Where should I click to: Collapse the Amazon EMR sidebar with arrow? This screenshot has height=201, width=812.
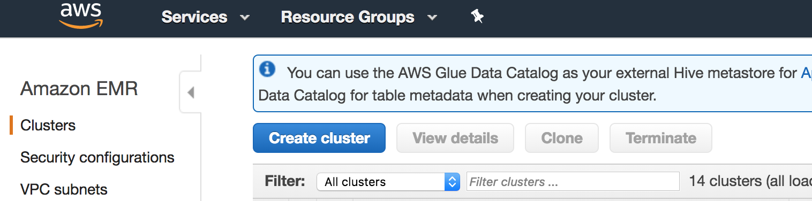190,92
